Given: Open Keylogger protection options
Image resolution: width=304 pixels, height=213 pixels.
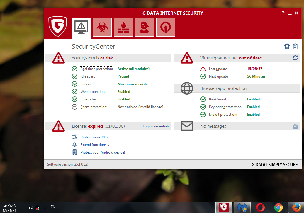Looking at the screenshot, I should [226, 107].
